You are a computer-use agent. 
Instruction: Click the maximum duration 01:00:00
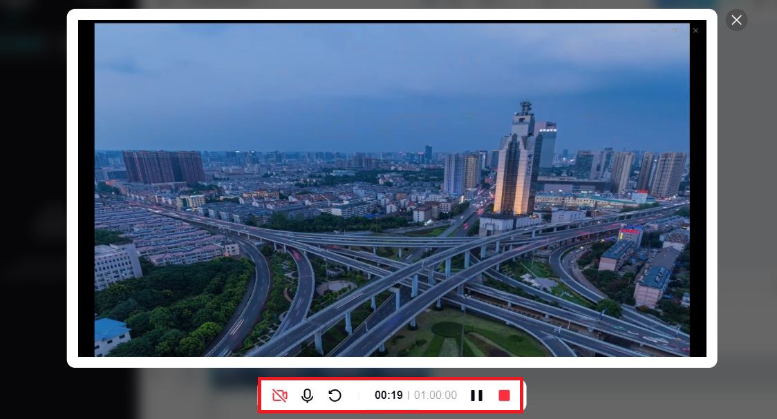point(436,396)
